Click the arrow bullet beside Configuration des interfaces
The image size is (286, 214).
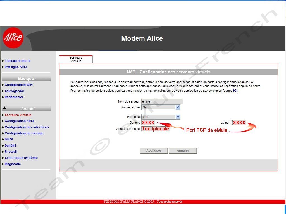pyautogui.click(x=3, y=127)
